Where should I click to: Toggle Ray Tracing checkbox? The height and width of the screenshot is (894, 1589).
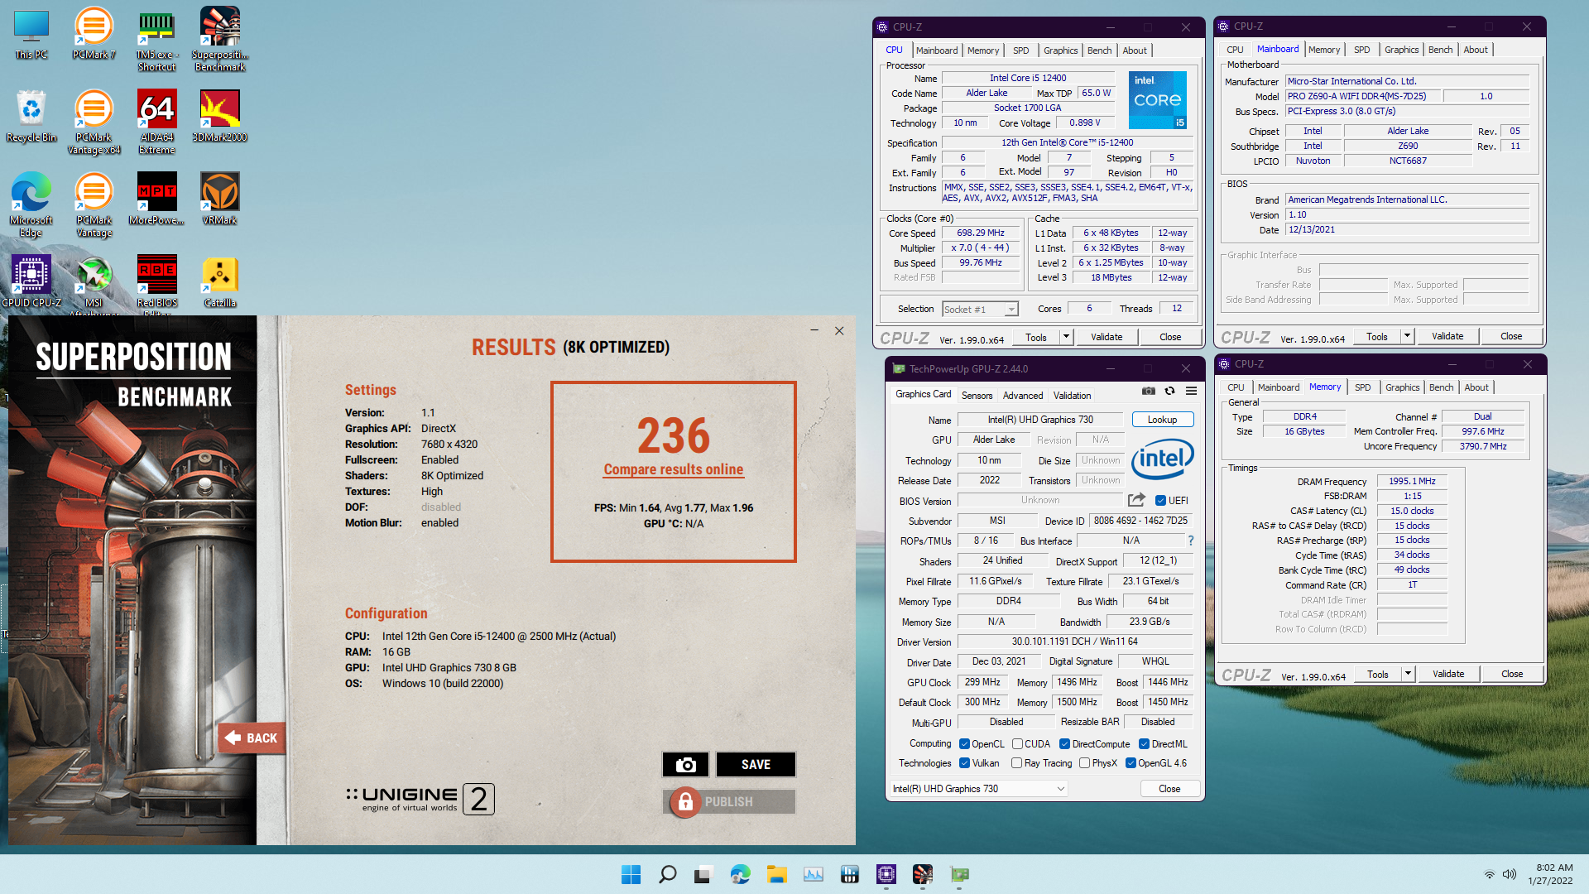tap(1016, 763)
